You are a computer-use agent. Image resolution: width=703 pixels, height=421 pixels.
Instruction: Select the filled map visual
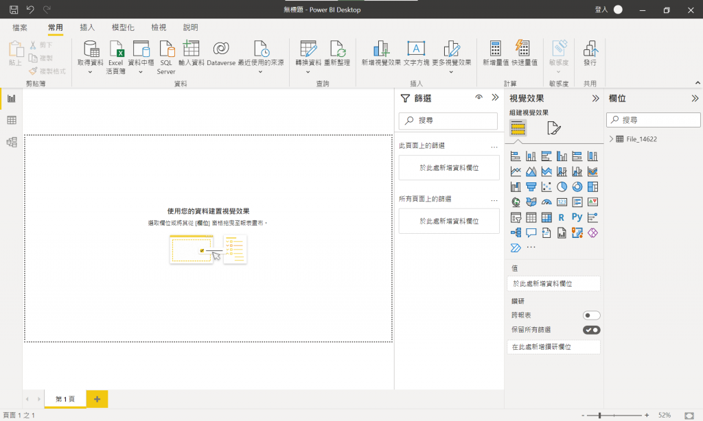pos(531,202)
